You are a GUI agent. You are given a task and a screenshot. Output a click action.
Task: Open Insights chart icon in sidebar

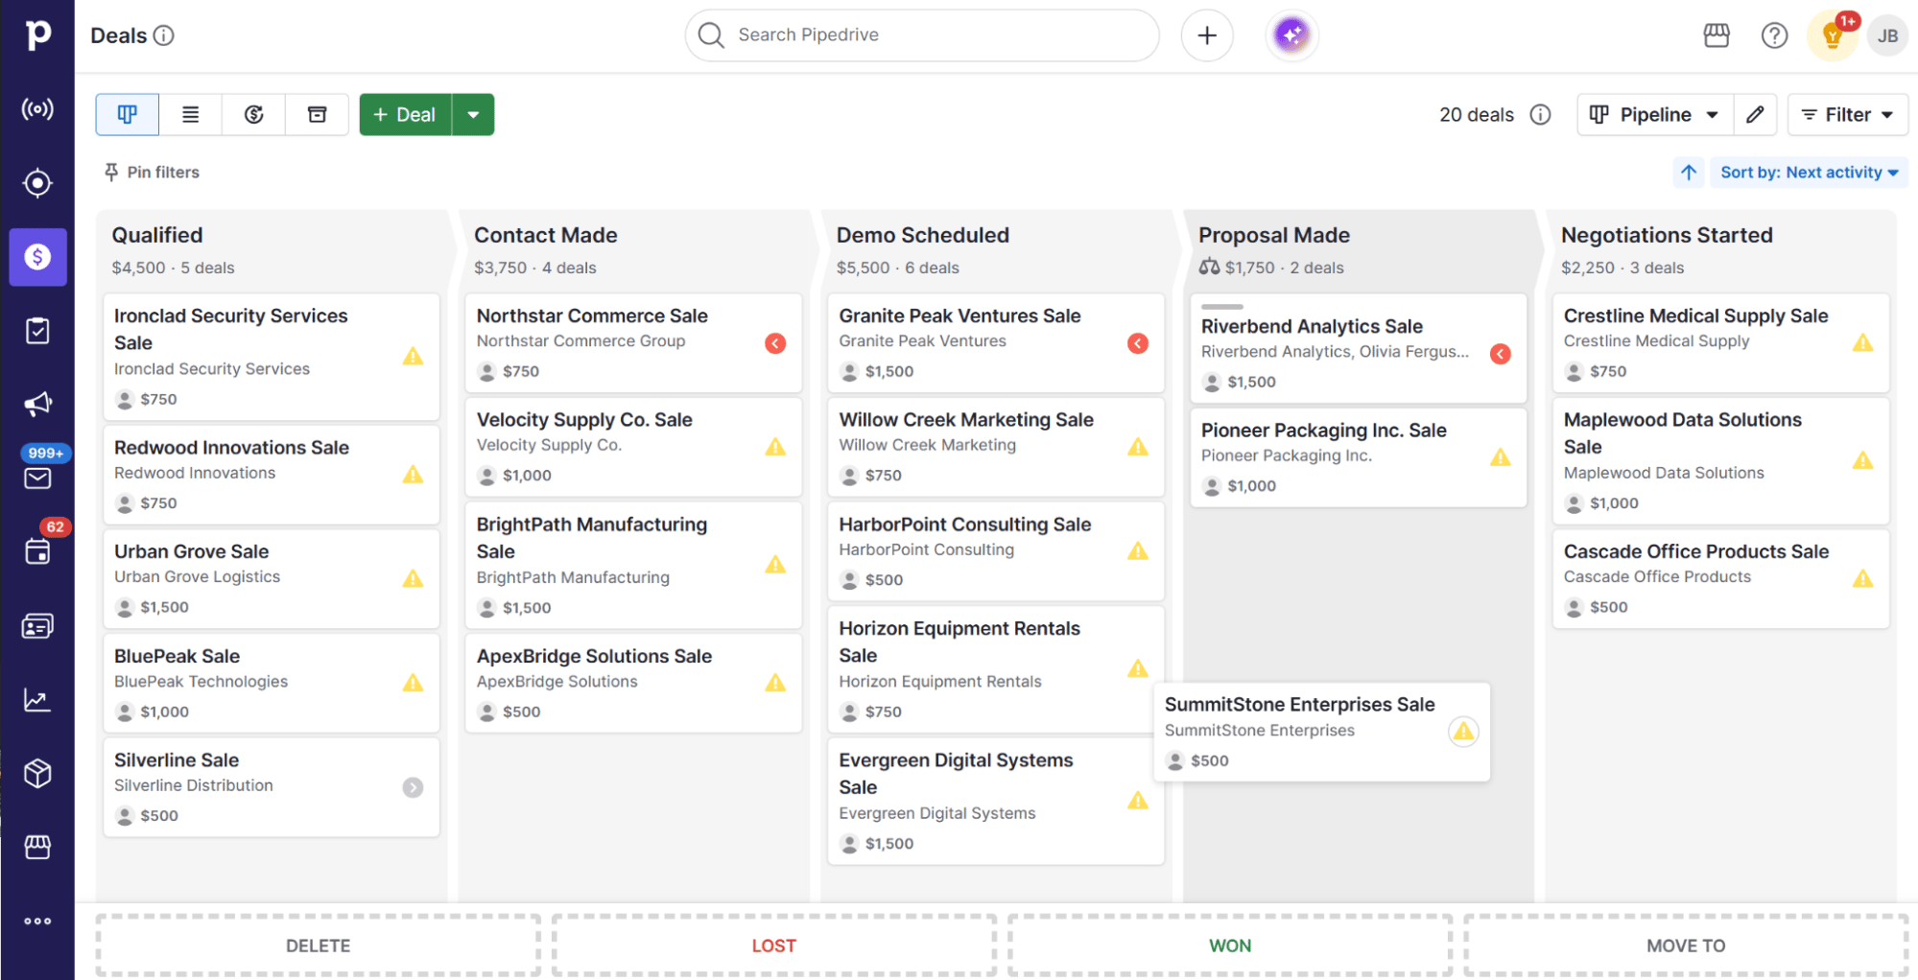(37, 700)
